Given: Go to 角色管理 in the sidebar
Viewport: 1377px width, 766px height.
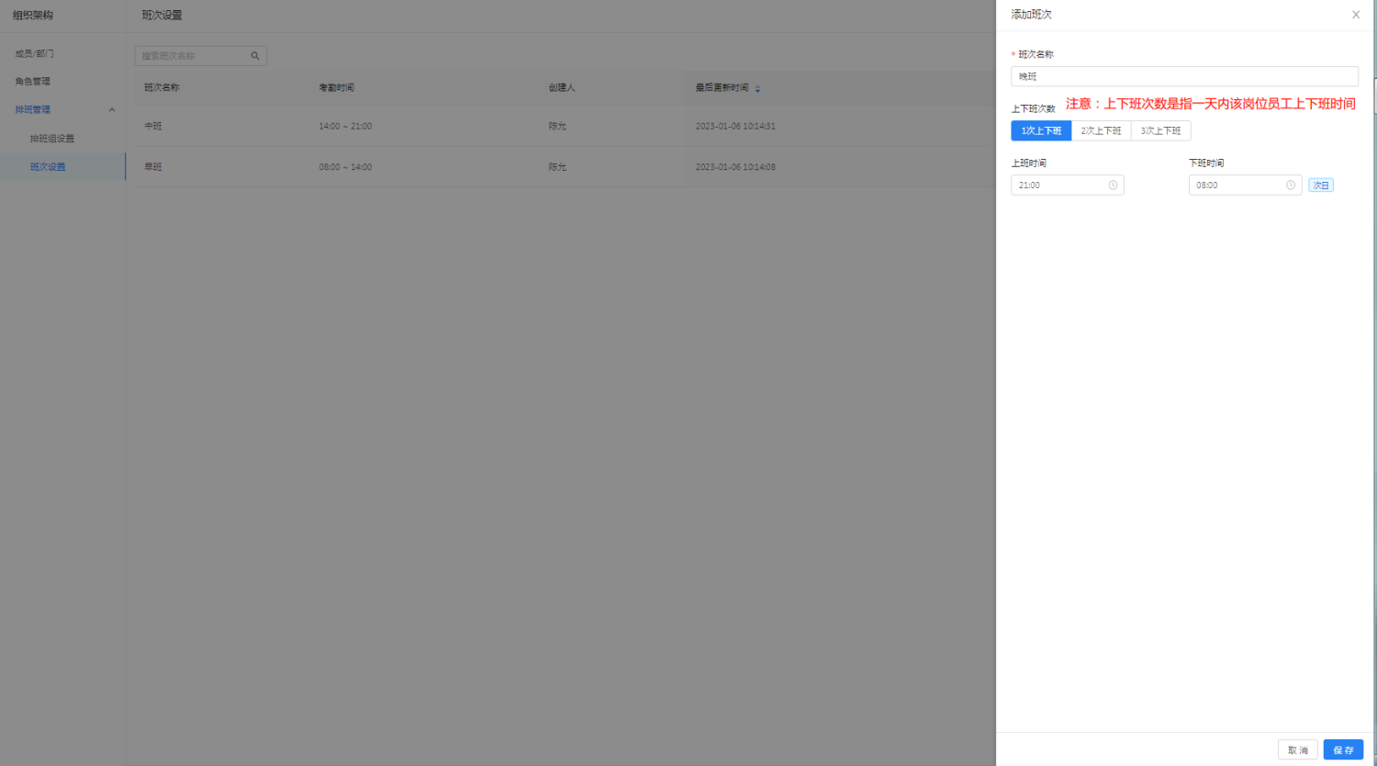Looking at the screenshot, I should (x=33, y=82).
